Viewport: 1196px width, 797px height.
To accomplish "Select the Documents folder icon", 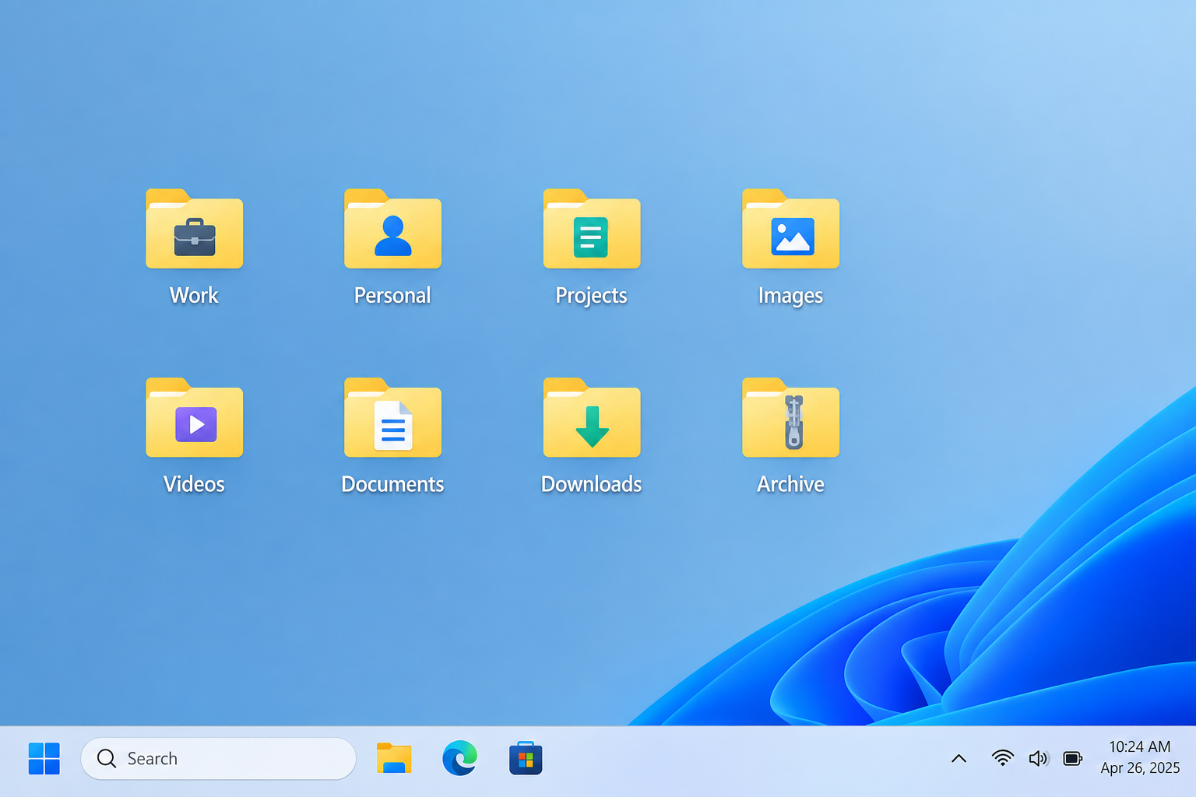I will [x=392, y=418].
